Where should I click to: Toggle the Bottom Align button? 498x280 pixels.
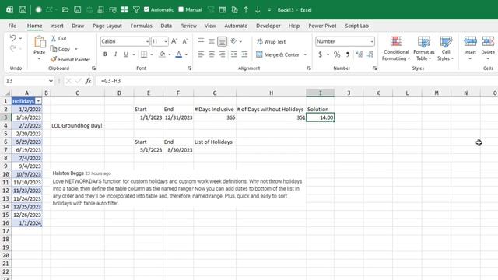223,41
